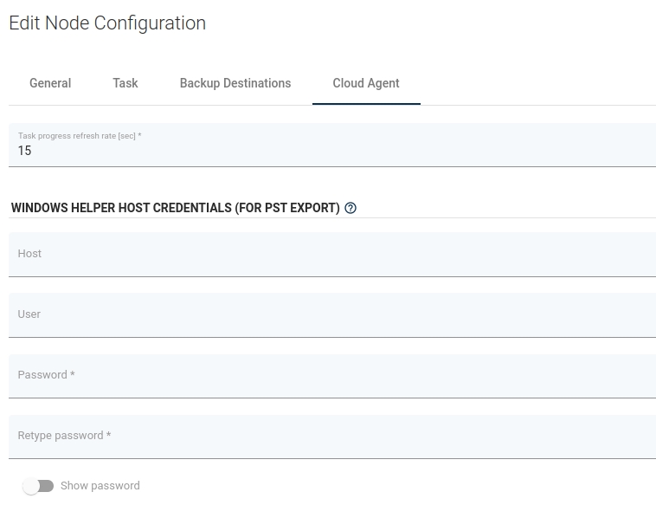The image size is (656, 518).
Task: Click into the Host input field
Action: point(332,255)
